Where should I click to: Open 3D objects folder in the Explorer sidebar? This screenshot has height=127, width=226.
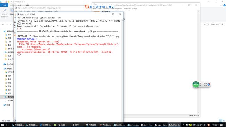[9, 72]
